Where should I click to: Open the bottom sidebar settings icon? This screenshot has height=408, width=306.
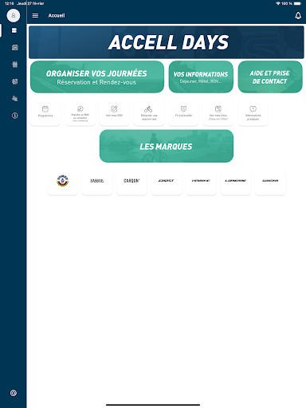point(14,393)
